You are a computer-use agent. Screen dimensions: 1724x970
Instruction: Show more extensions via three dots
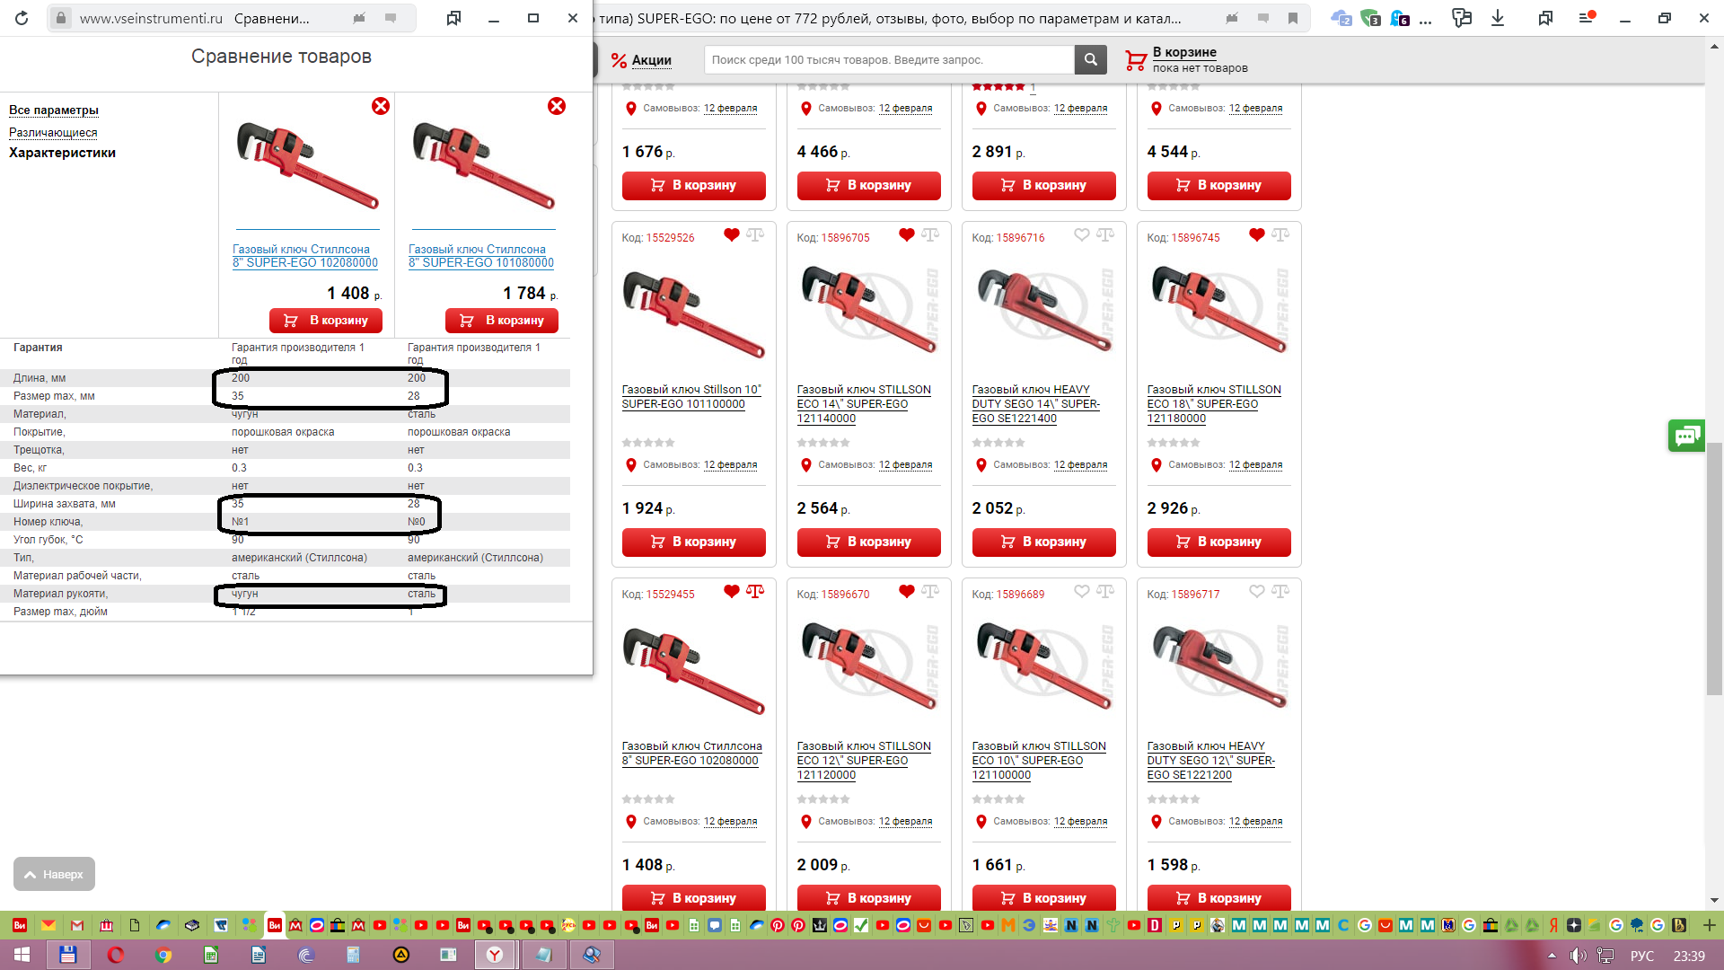[1425, 20]
